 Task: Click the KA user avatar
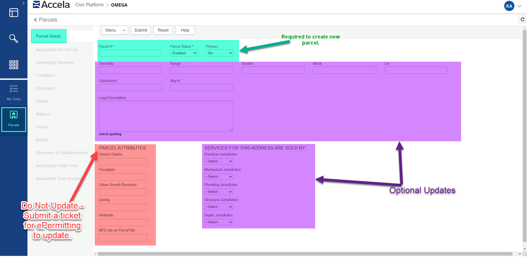coord(509,6)
